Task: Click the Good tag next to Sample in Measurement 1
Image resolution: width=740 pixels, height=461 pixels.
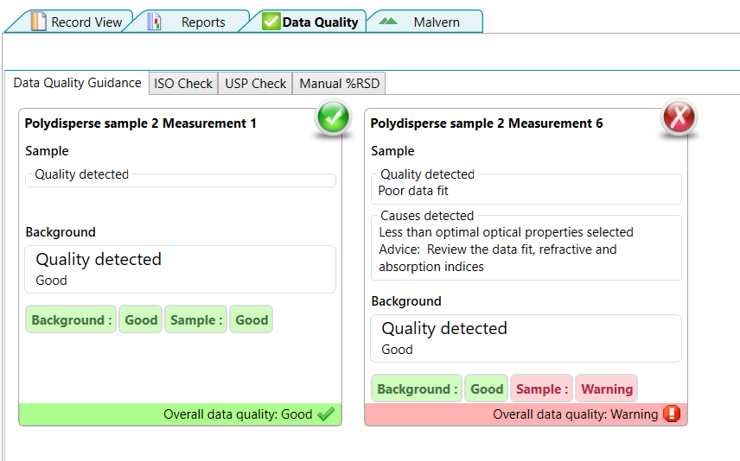Action: [x=252, y=319]
